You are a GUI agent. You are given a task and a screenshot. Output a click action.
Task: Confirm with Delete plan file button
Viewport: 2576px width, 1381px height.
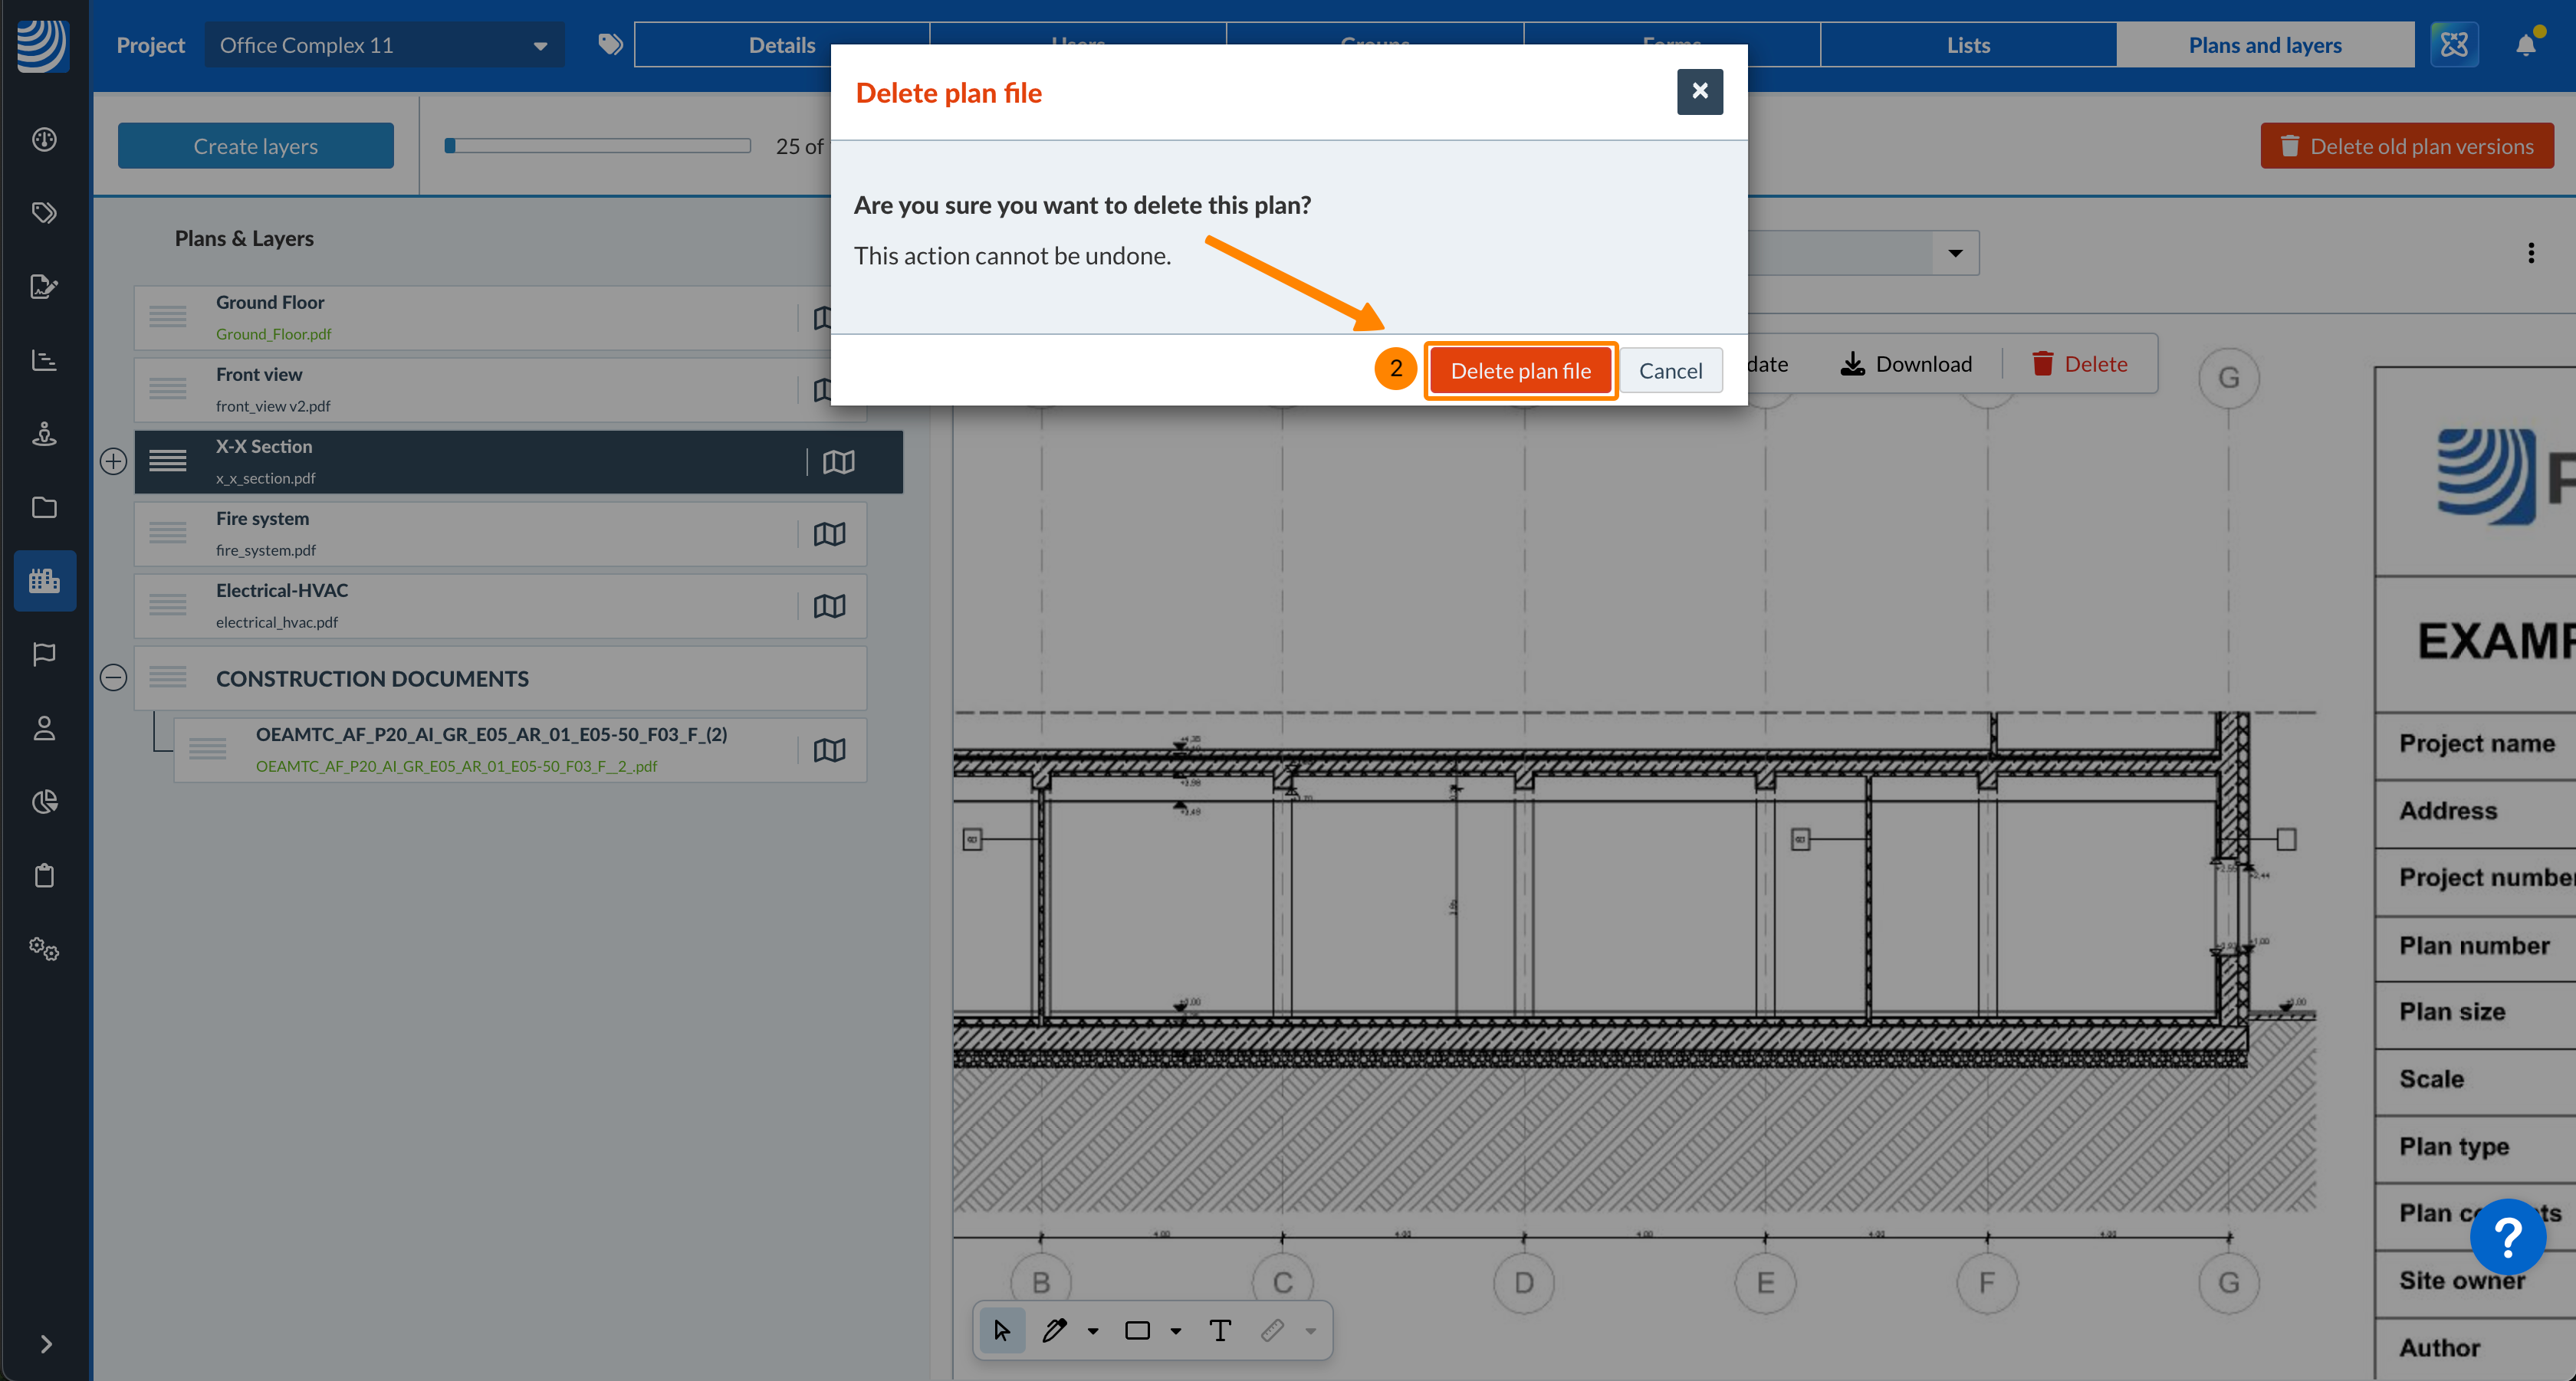(x=1520, y=371)
